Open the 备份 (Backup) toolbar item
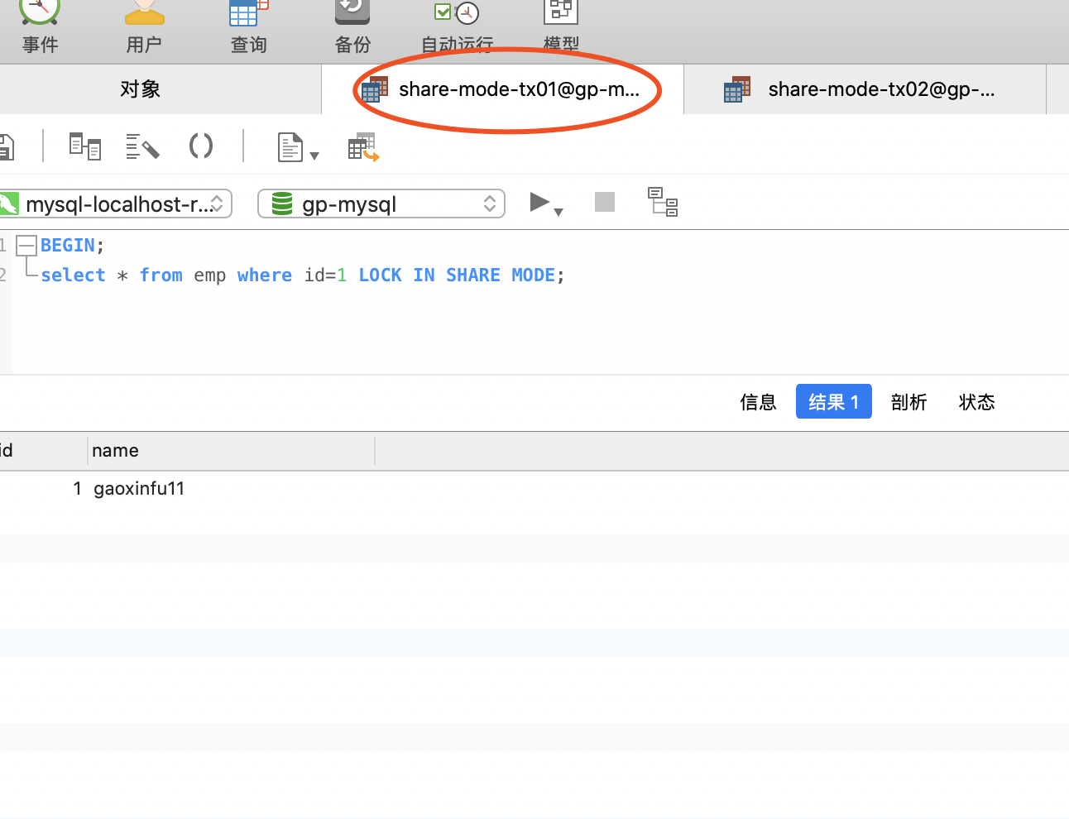 (x=352, y=28)
